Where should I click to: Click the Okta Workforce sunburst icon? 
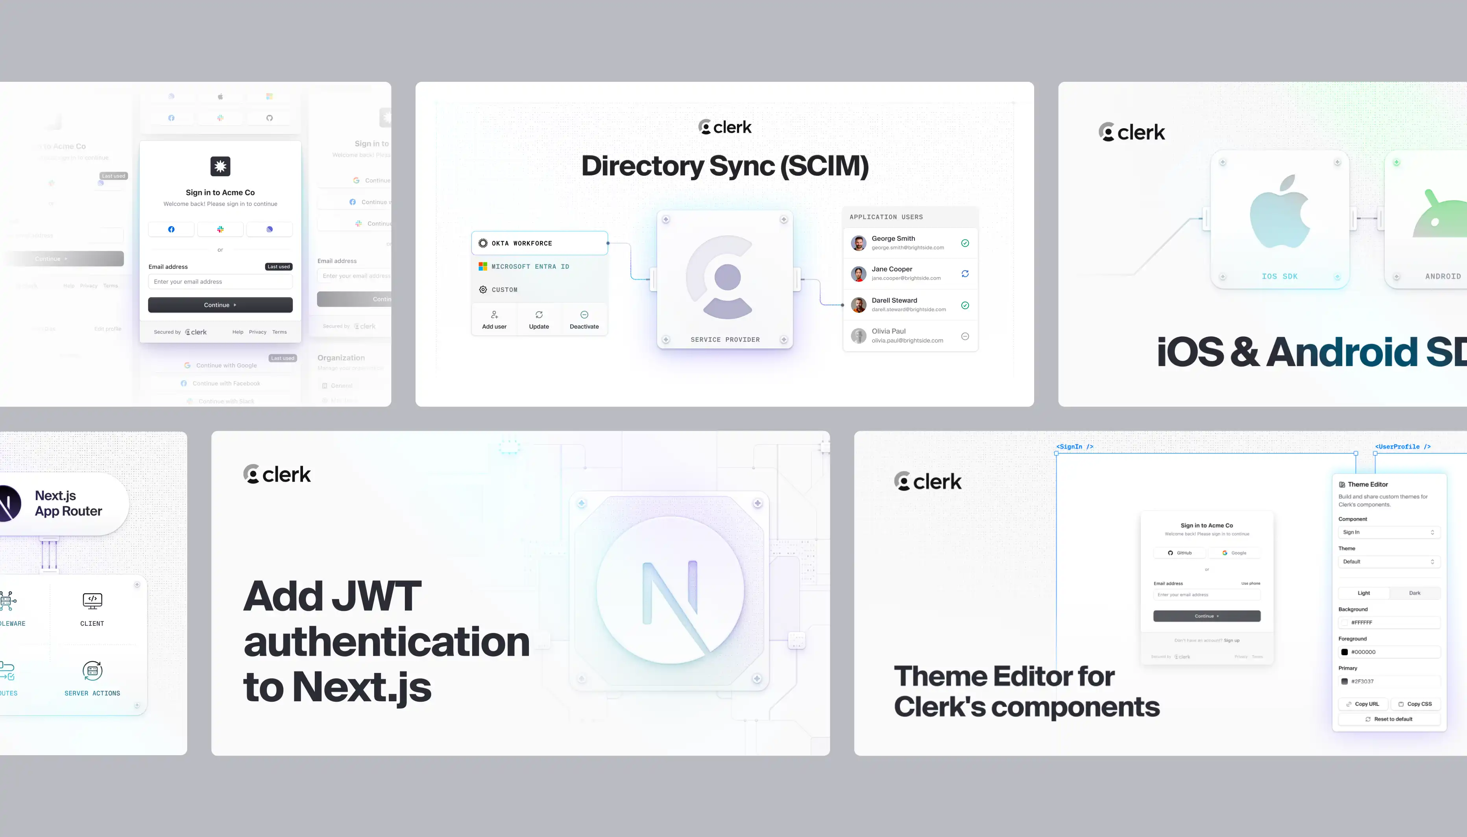point(483,243)
